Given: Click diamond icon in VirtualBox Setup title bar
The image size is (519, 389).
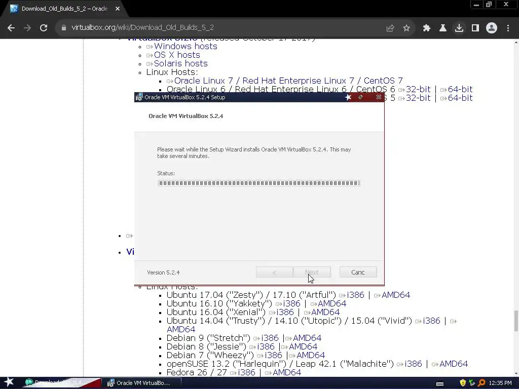Looking at the screenshot, I should [360, 97].
